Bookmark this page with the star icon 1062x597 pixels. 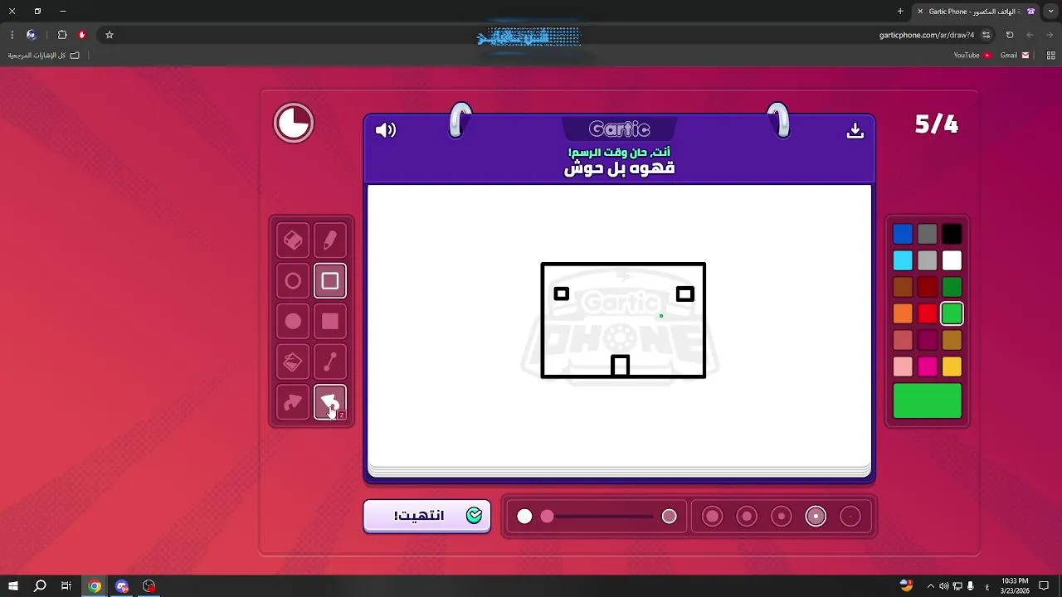(109, 35)
